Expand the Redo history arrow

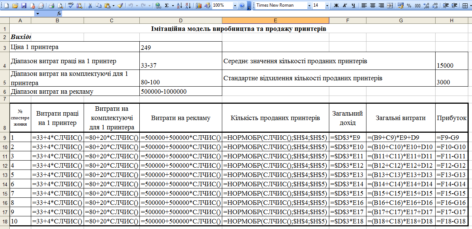150,6
